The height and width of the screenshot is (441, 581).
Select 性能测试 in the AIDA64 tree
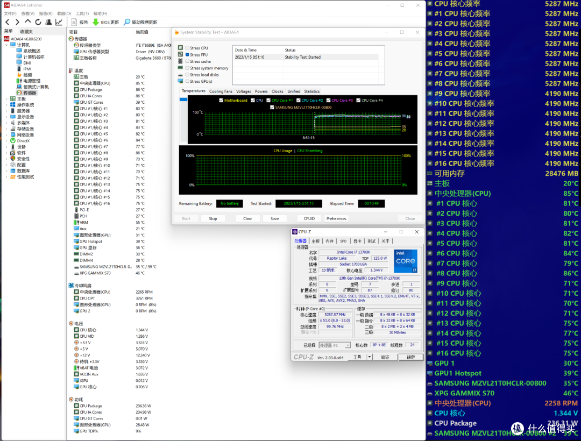(x=22, y=176)
